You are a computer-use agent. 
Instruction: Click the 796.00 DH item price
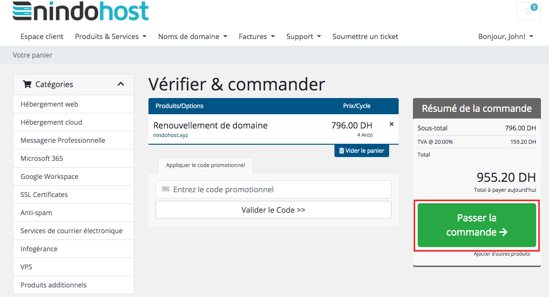pos(352,125)
